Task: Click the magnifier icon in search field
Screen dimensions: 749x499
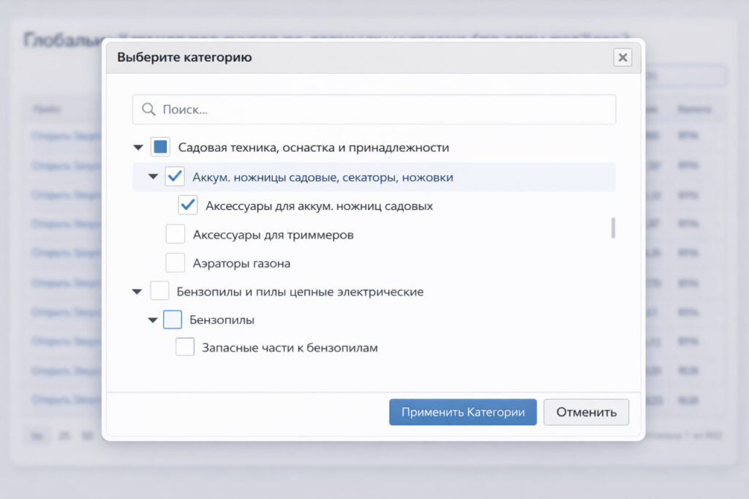Action: pos(148,110)
